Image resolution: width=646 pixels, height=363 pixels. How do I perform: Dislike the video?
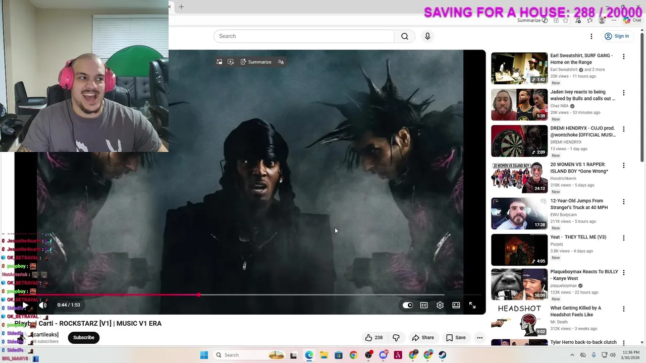[x=396, y=338]
